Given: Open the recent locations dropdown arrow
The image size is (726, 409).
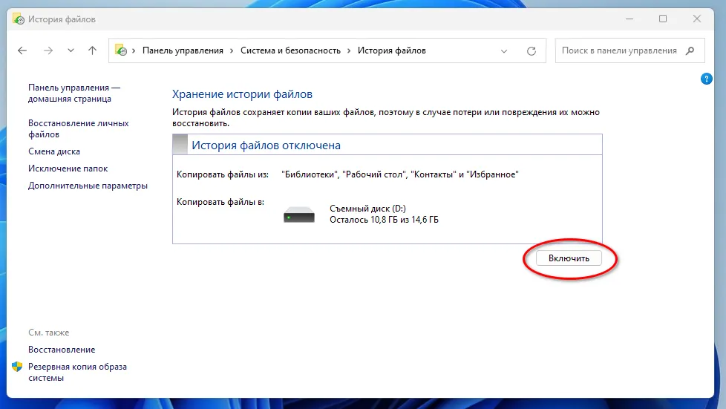Looking at the screenshot, I should click(x=71, y=50).
